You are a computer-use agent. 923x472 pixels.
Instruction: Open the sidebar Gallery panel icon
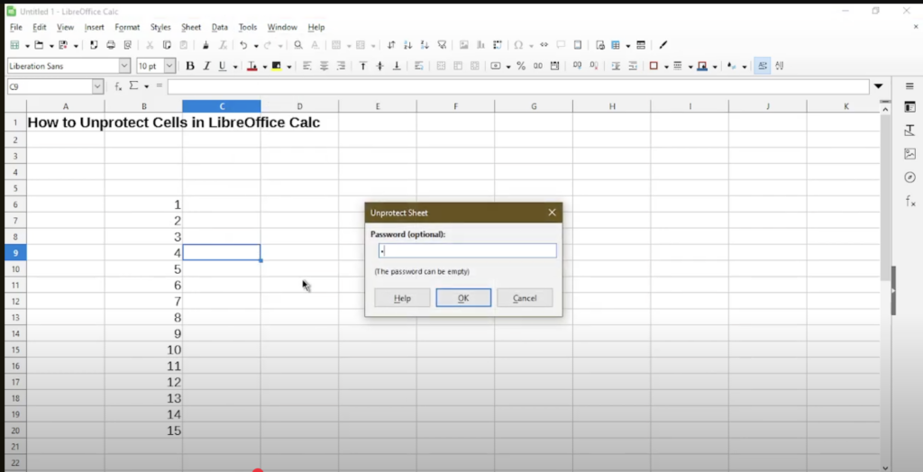910,154
